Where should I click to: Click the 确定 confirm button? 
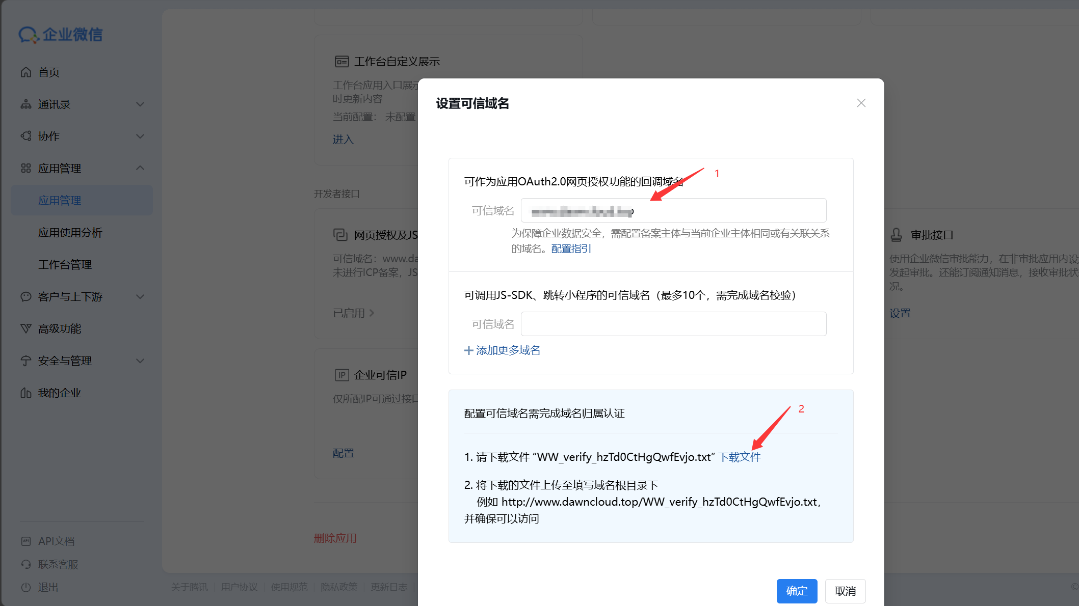coord(797,591)
